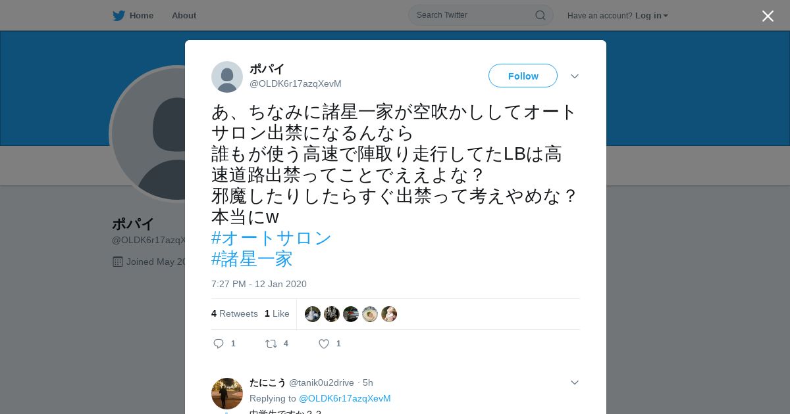The width and height of the screenshot is (790, 414).
Task: Open the #オートサロン hashtag link
Action: pyautogui.click(x=271, y=238)
